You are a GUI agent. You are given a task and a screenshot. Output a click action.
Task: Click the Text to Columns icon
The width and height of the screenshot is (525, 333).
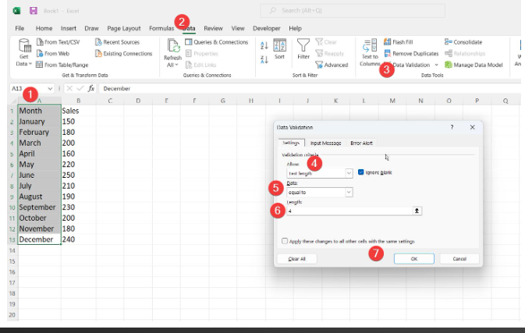click(370, 45)
